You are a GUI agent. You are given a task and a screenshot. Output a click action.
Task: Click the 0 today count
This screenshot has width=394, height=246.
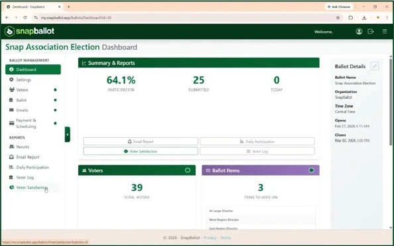(x=277, y=80)
